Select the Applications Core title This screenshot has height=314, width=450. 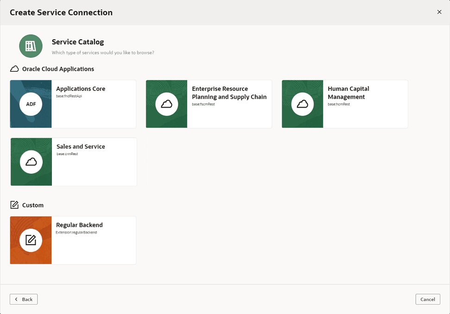81,88
